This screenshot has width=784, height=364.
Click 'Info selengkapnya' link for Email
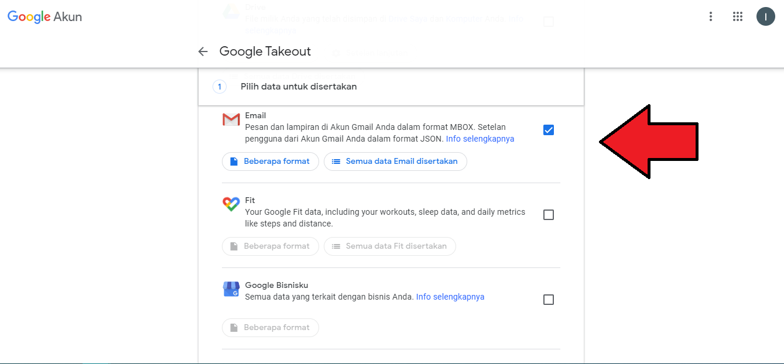(480, 139)
